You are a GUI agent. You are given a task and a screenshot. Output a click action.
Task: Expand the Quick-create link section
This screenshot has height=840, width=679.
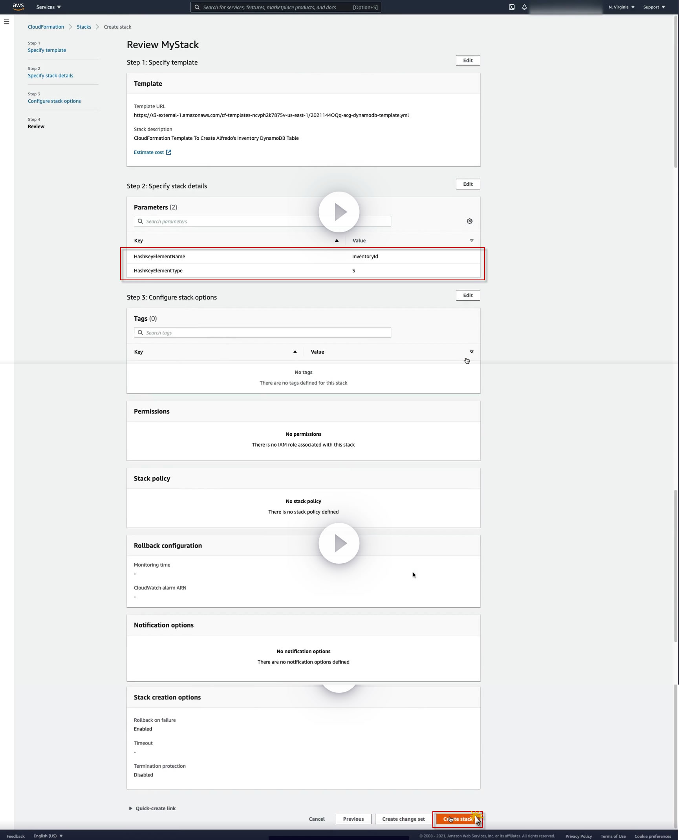point(152,808)
